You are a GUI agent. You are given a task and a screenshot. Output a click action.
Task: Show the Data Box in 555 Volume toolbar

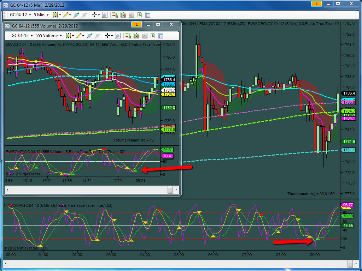118,36
